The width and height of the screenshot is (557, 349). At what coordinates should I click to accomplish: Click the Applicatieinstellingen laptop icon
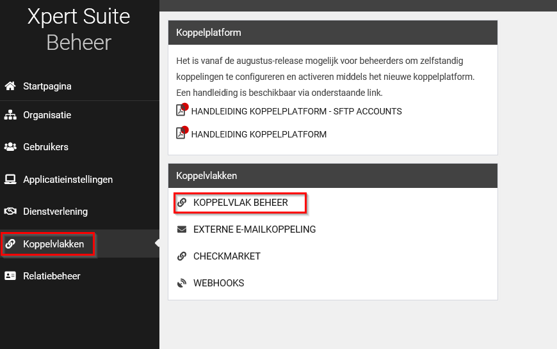point(10,180)
